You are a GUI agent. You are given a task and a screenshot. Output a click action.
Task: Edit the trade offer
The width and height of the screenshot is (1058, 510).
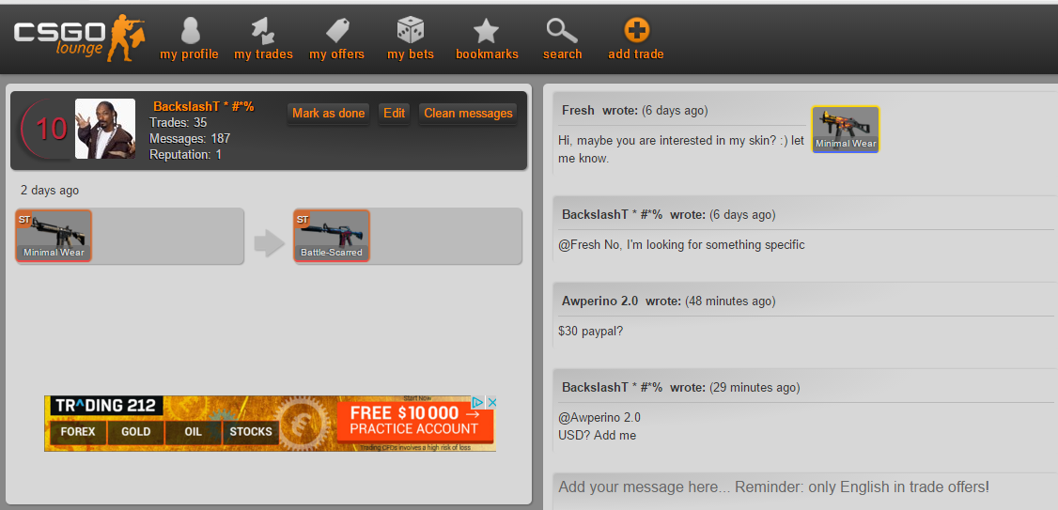(x=394, y=114)
